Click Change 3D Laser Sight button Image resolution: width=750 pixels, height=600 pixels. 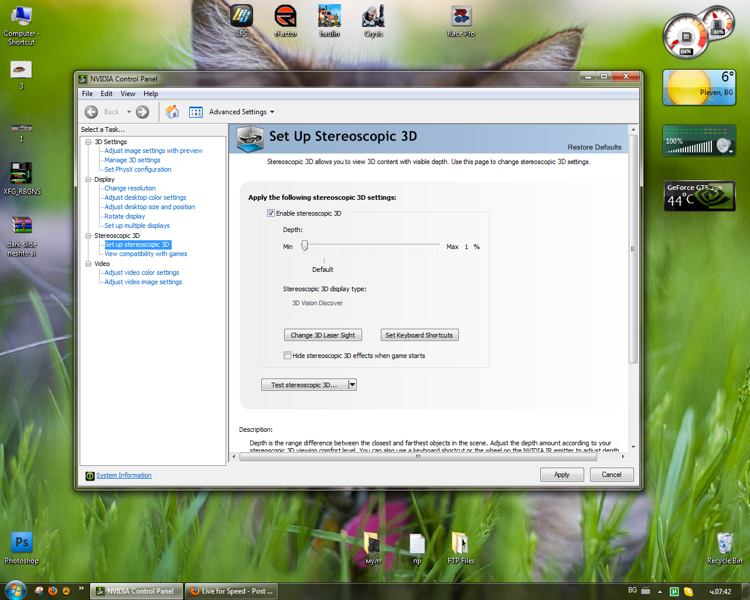pos(323,335)
